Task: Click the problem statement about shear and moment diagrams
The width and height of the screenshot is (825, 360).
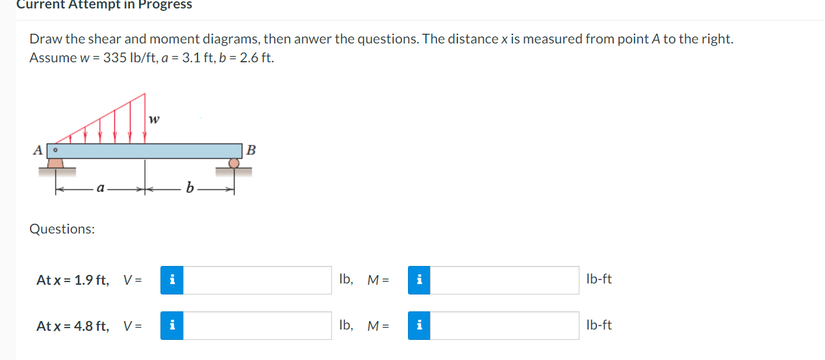Action: [381, 48]
